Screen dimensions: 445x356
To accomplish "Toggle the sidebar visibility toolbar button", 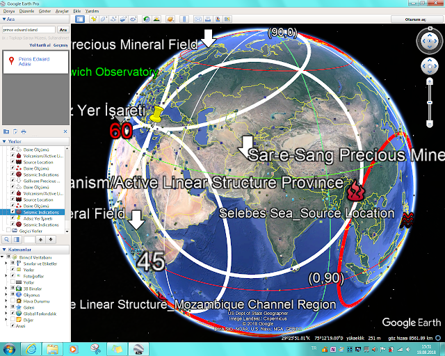I will pos(80,19).
